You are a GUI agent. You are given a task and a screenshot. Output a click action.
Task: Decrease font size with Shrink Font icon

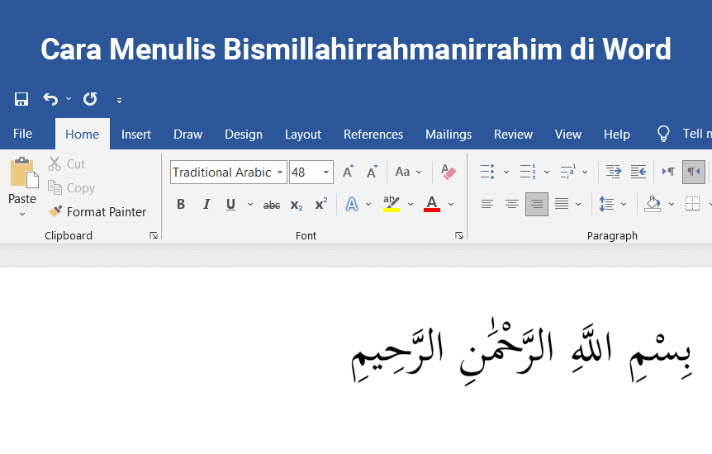(373, 172)
